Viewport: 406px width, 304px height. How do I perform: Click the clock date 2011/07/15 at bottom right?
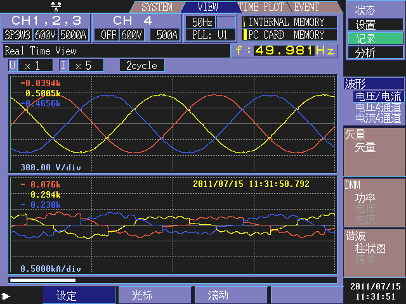pos(376,286)
